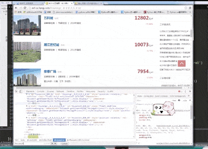Reload the page with the refresh icon
The height and width of the screenshot is (149, 208).
pos(25,8)
